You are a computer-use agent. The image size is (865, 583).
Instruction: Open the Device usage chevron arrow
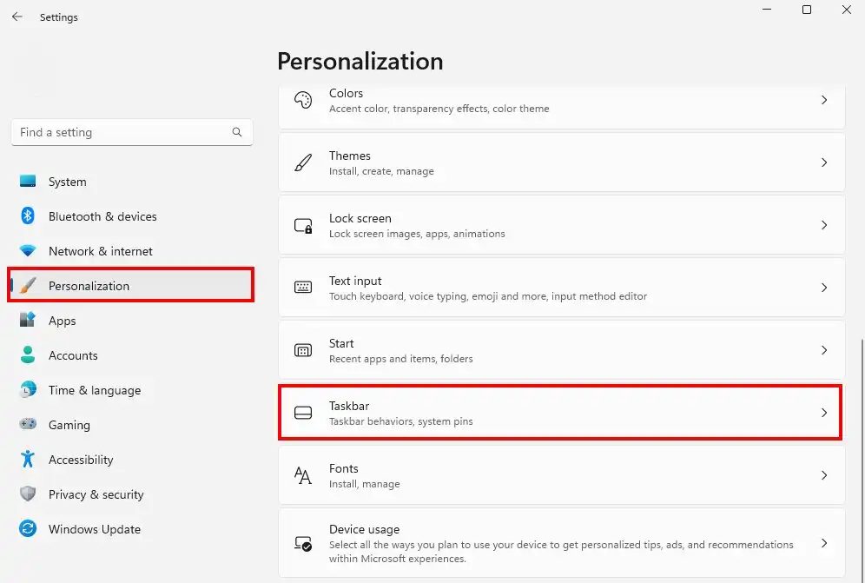(x=823, y=543)
